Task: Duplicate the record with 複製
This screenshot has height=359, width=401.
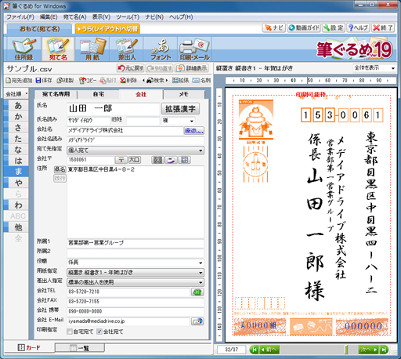Action: coord(65,81)
